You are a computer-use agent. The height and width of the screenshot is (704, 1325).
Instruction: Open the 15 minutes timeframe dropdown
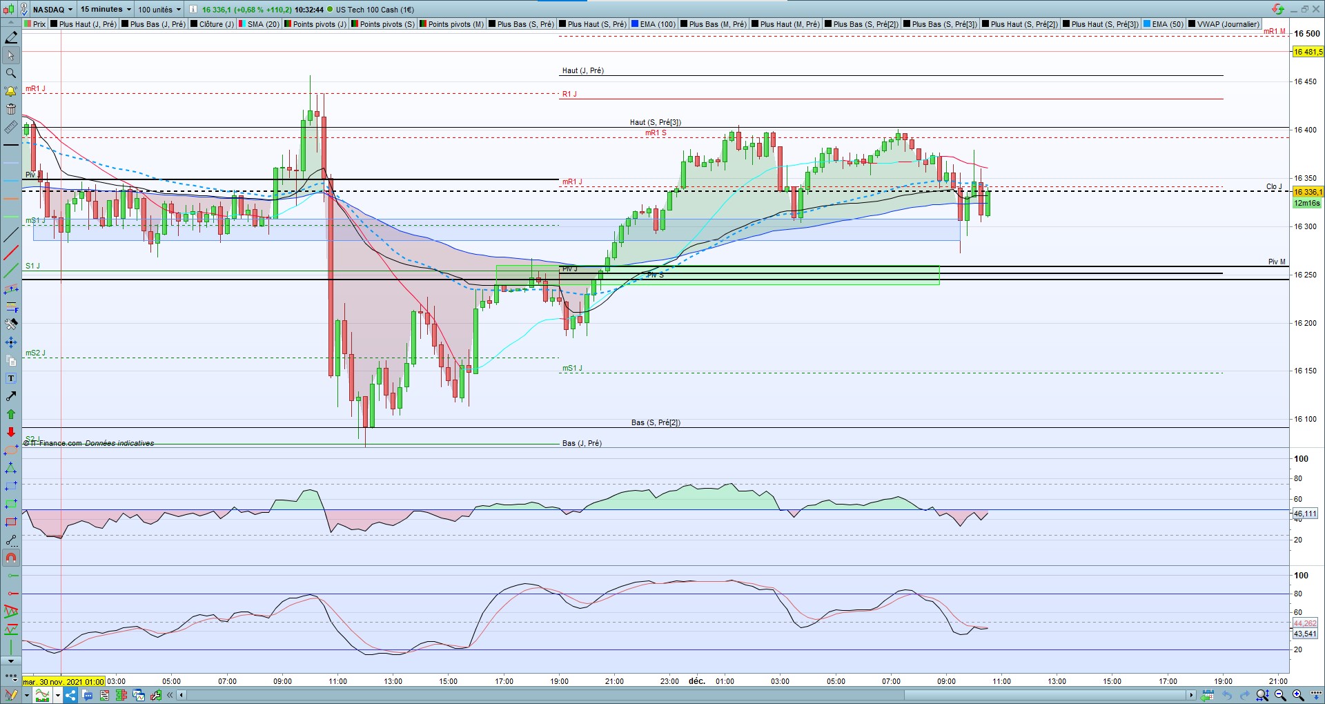[106, 10]
